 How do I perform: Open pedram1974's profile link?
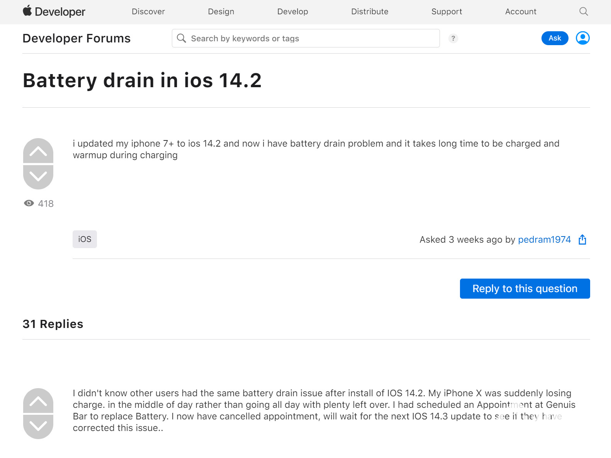click(544, 240)
